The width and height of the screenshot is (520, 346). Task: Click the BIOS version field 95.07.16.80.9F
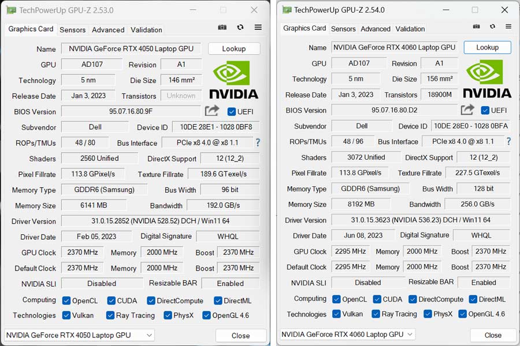tap(131, 111)
